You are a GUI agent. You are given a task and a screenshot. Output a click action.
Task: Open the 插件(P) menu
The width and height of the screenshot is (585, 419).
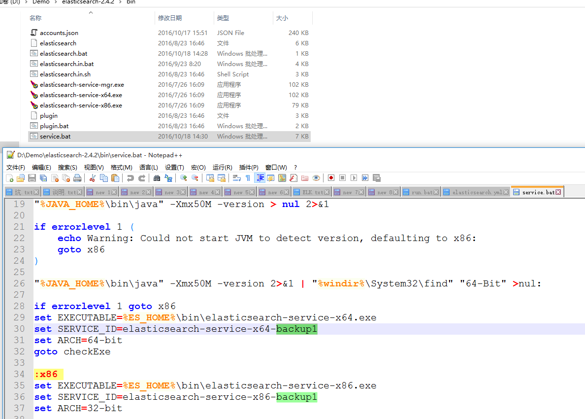[x=249, y=167]
